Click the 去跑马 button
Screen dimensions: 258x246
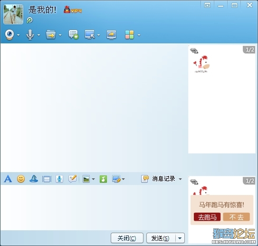pos(207,217)
